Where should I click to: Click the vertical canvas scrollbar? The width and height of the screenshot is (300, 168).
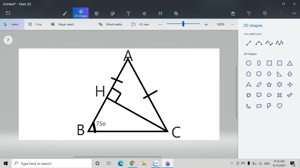[x=236, y=92]
